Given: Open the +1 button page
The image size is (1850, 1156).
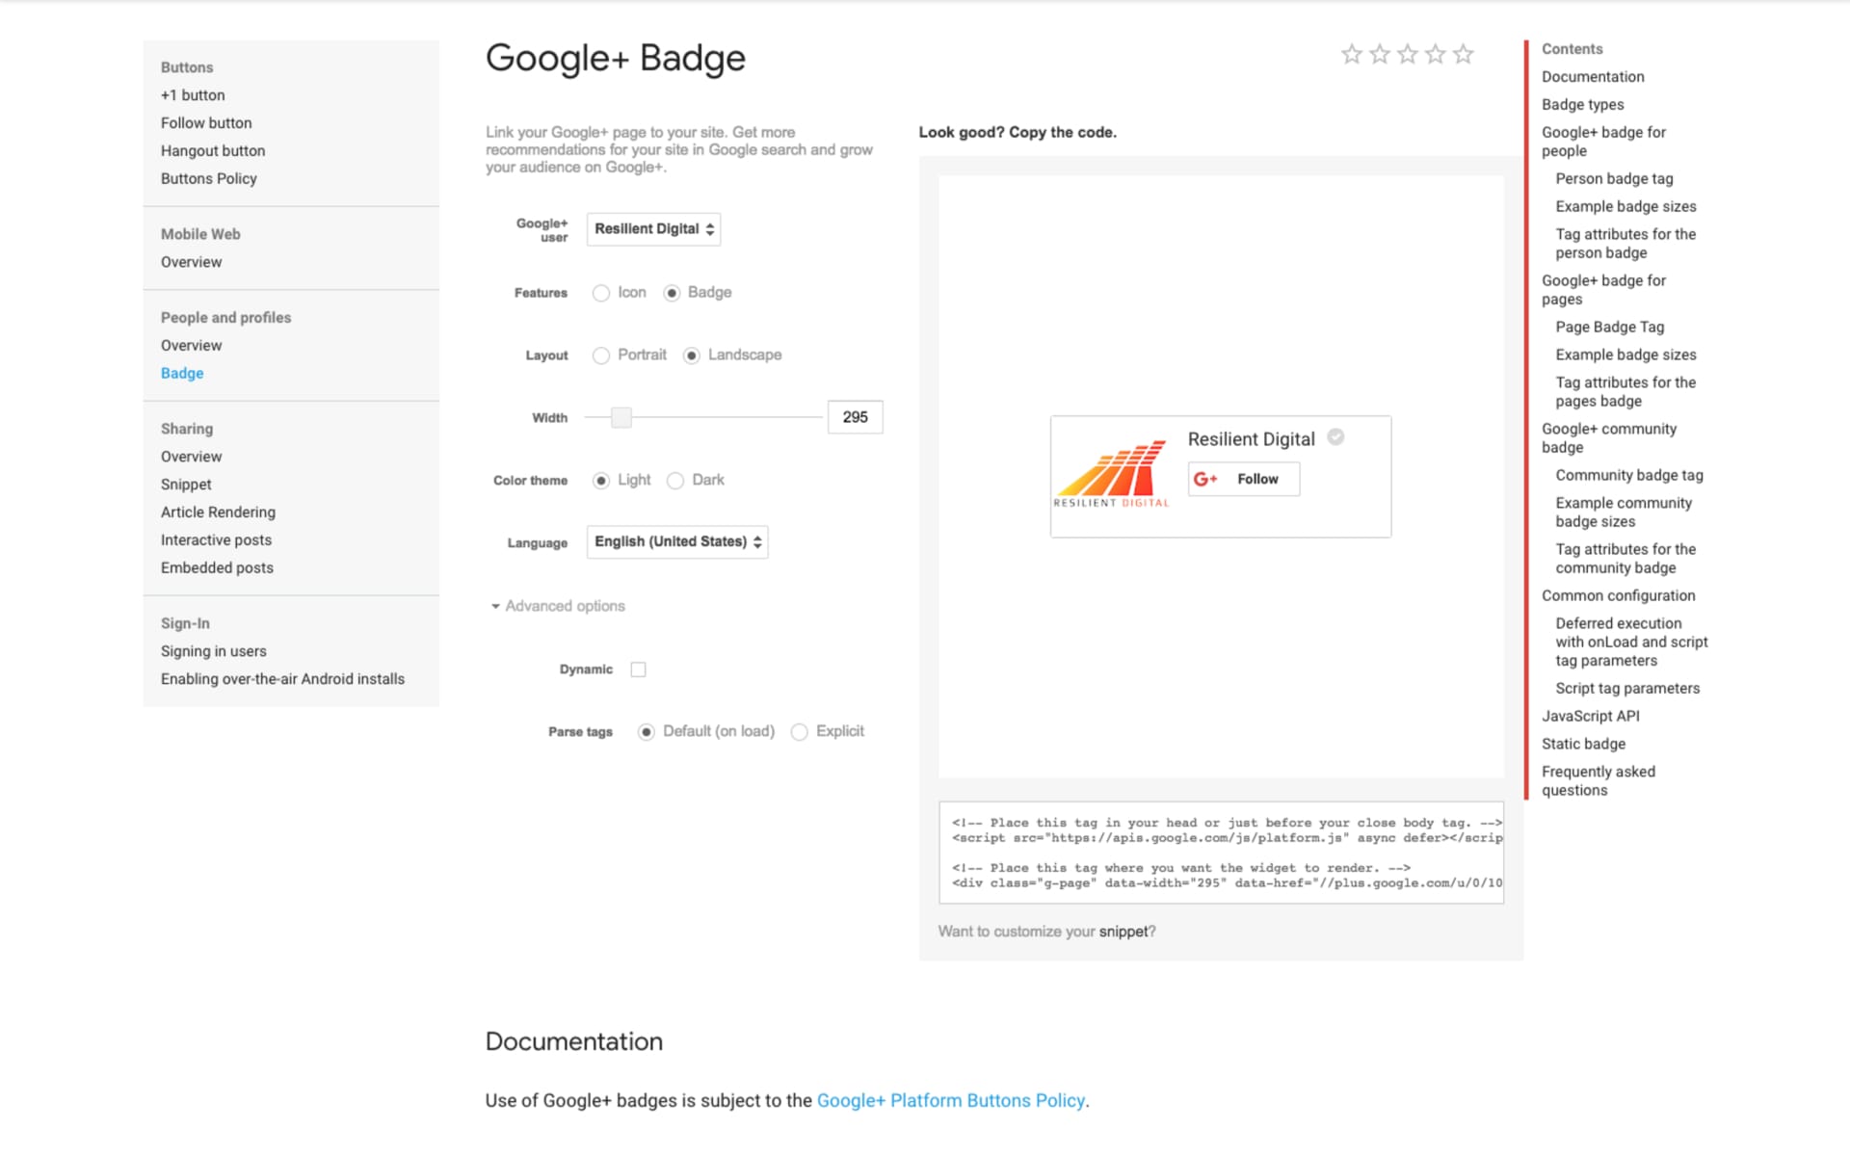Looking at the screenshot, I should (x=193, y=95).
